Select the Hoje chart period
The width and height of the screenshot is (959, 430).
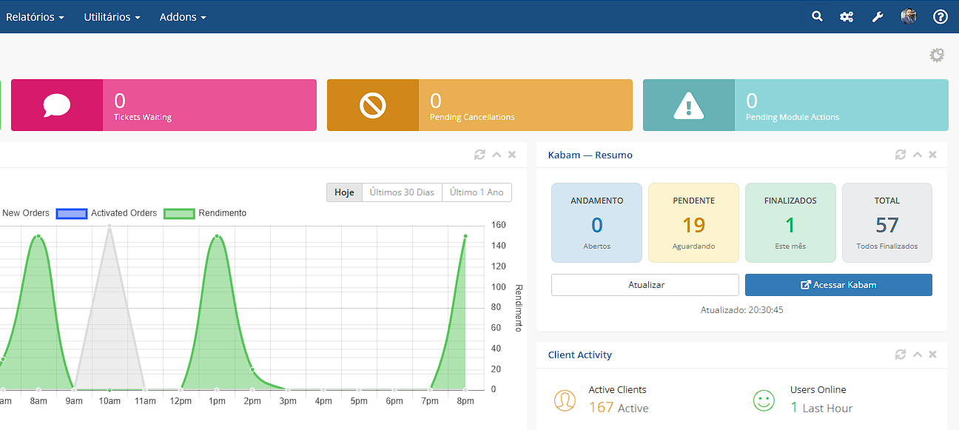pyautogui.click(x=344, y=192)
